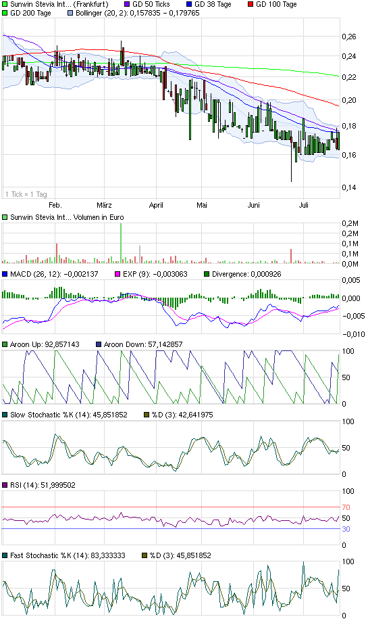The image size is (368, 621).
Task: Select the 'GD 100 Tage' legend label
Action: point(276,4)
